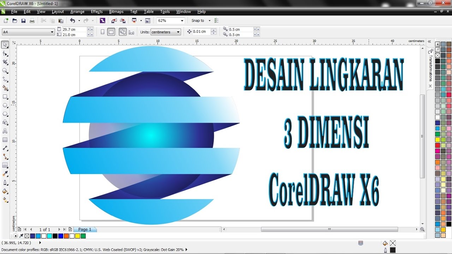This screenshot has height=254, width=452.
Task: Select the Blend effects tool
Action: 5,165
